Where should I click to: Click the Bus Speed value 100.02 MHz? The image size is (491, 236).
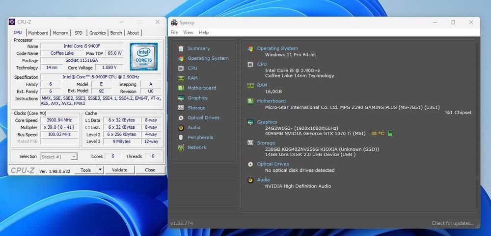click(x=59, y=135)
